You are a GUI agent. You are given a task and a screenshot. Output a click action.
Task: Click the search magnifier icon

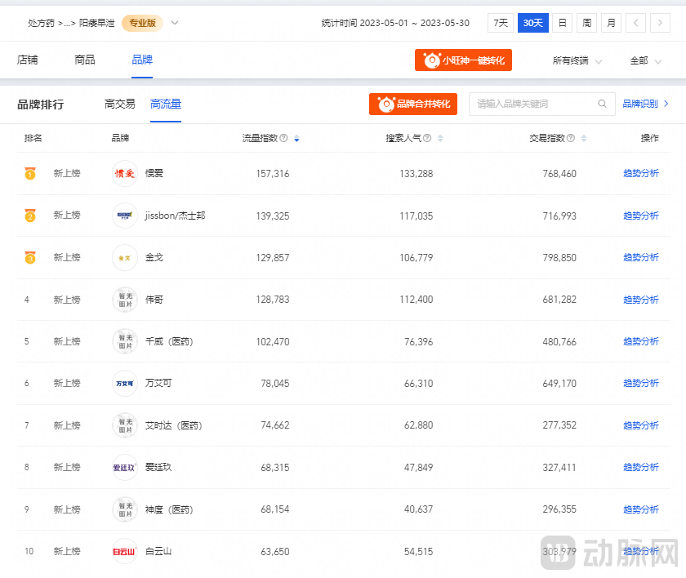coord(603,104)
